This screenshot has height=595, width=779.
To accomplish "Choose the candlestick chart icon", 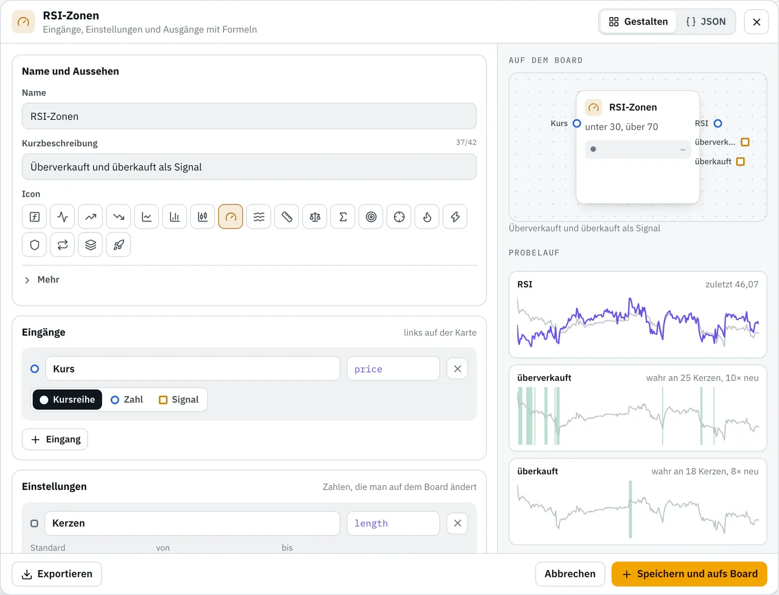I will pyautogui.click(x=203, y=217).
